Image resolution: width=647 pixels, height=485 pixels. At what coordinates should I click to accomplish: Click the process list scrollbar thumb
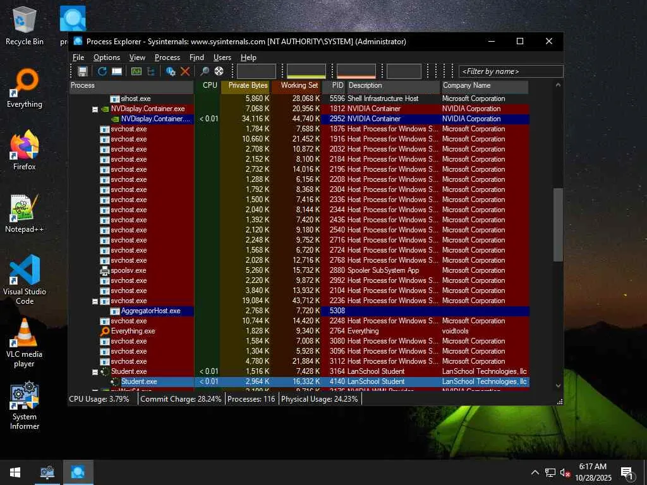[558, 225]
